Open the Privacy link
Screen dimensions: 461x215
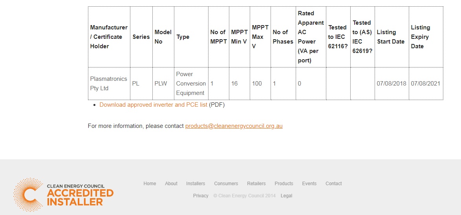[201, 196]
